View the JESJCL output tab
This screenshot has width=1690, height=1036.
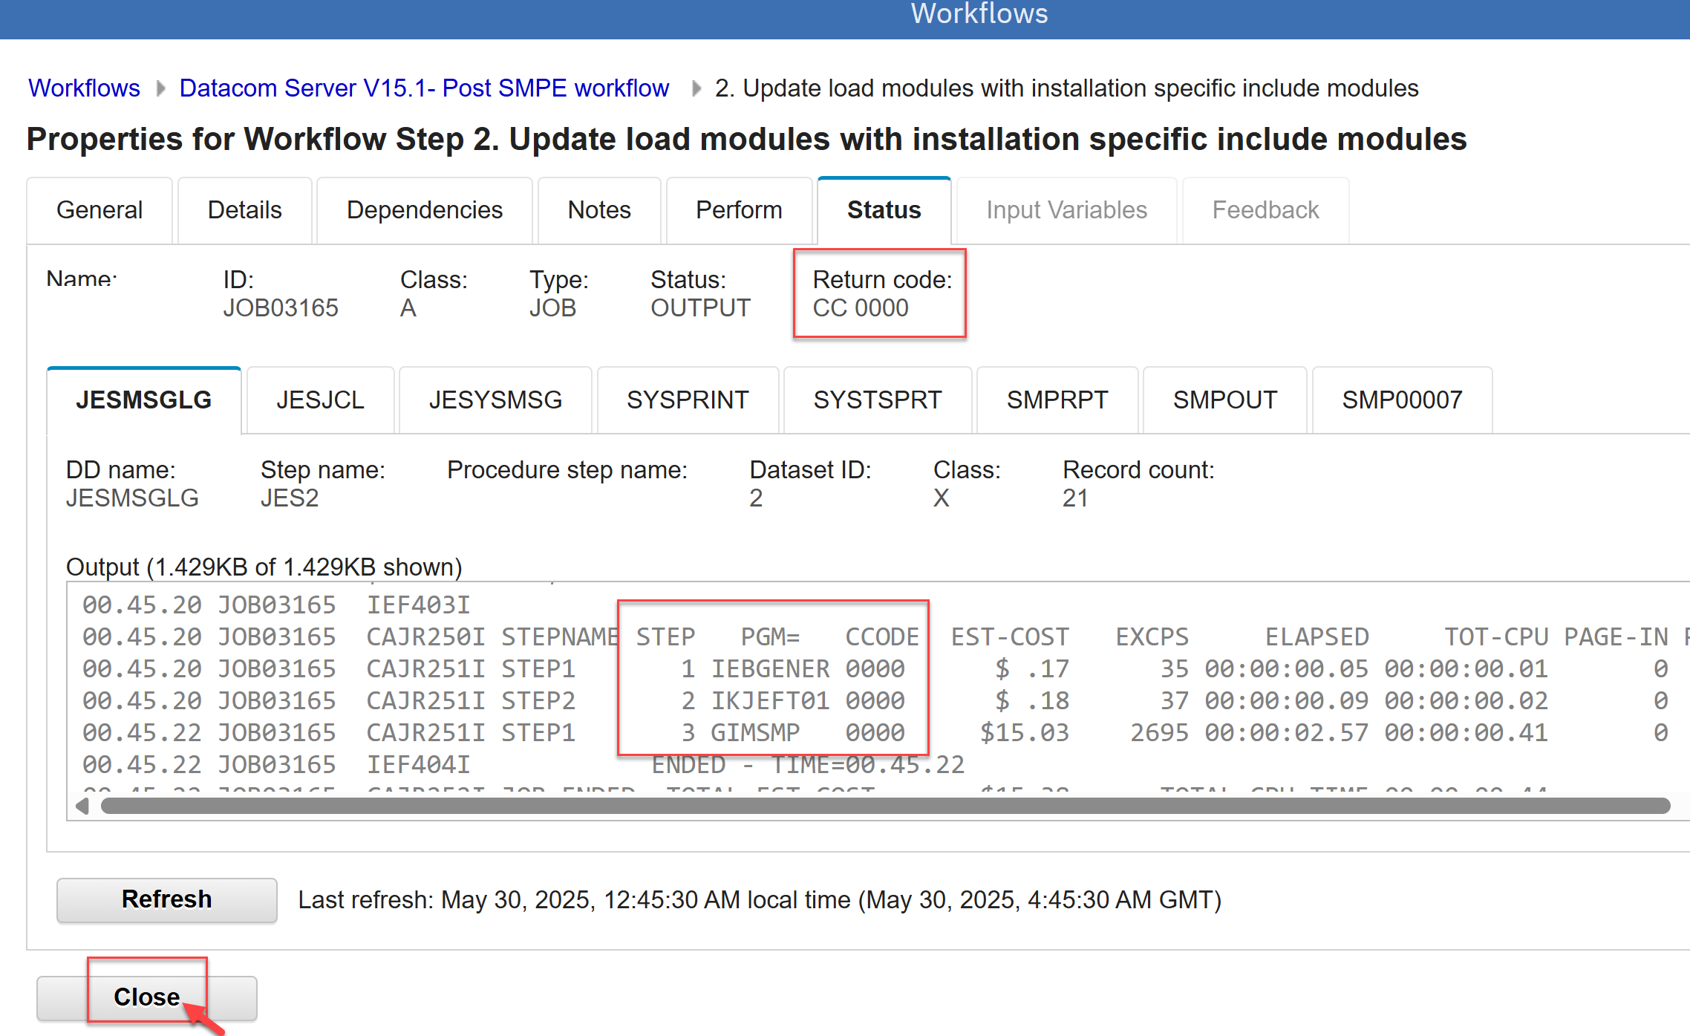(320, 400)
